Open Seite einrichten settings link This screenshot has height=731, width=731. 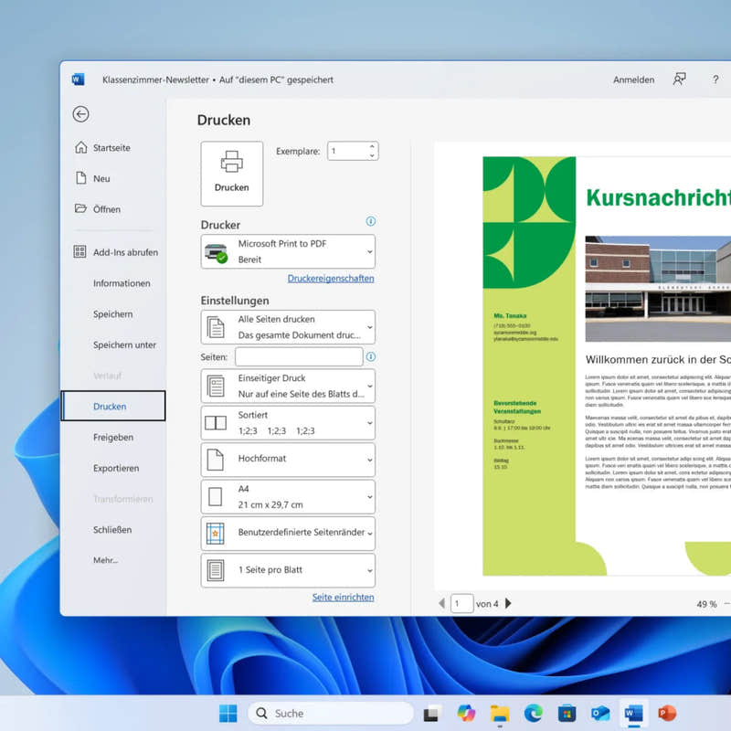coord(344,597)
